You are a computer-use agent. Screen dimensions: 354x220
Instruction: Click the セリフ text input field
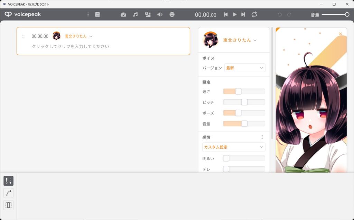tap(71, 47)
